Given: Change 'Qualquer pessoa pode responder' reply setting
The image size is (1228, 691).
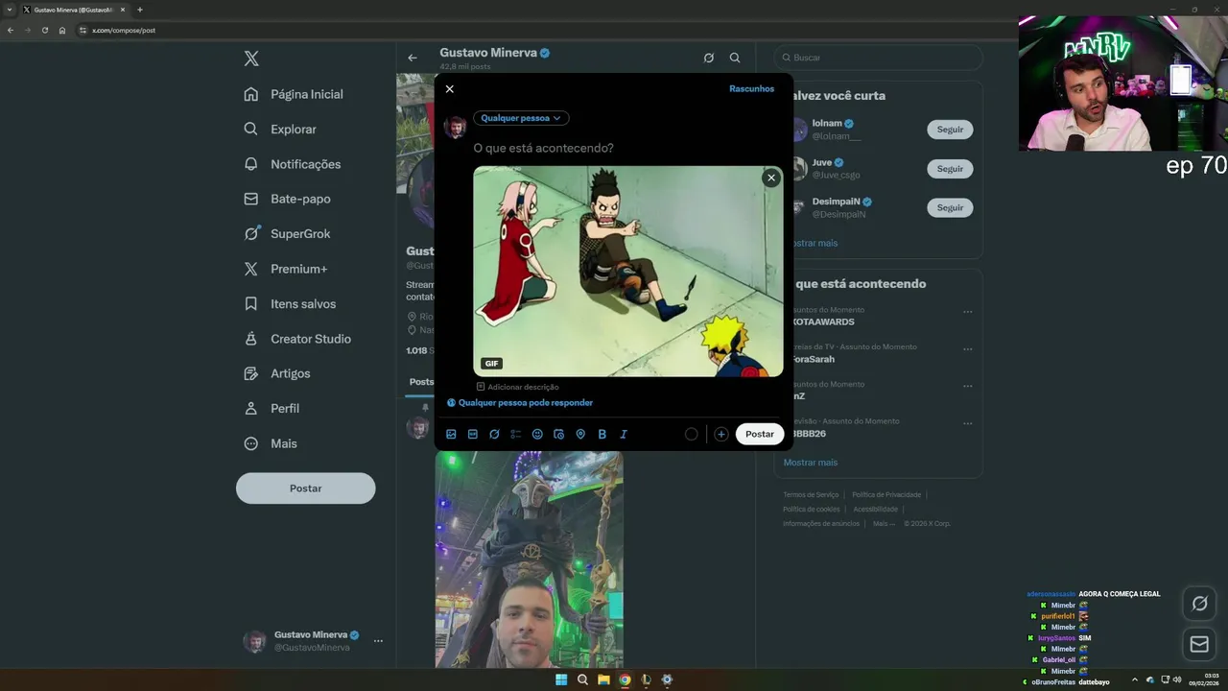Looking at the screenshot, I should click(x=519, y=403).
